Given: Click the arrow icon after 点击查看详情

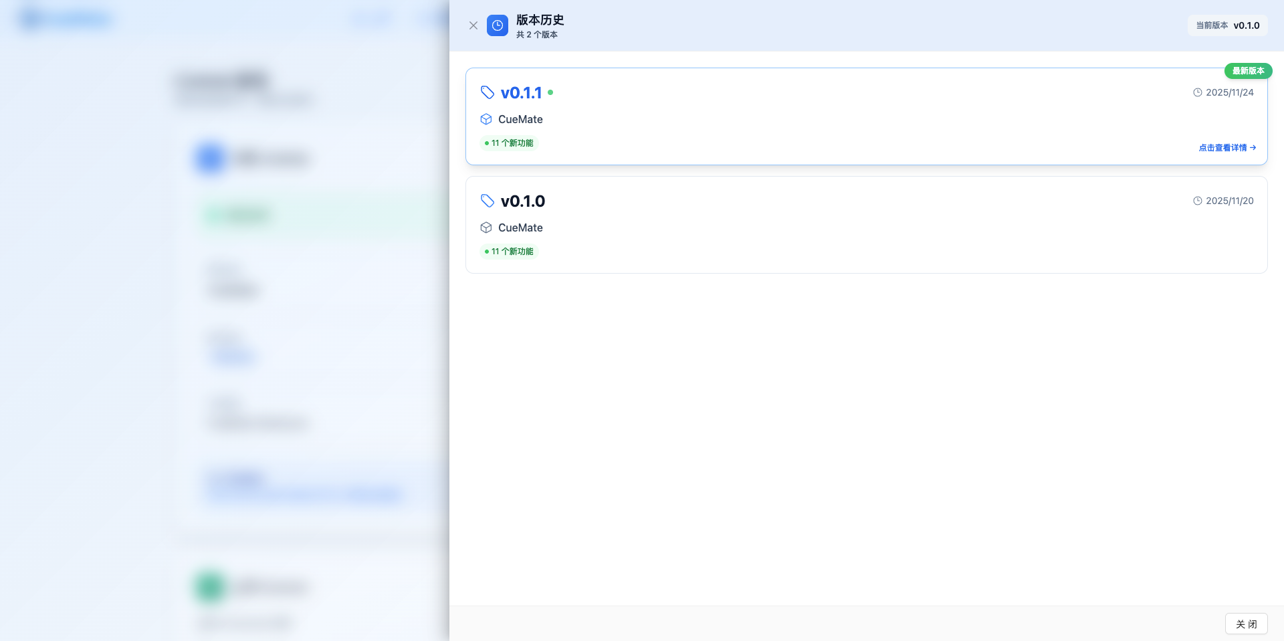Looking at the screenshot, I should (x=1254, y=148).
